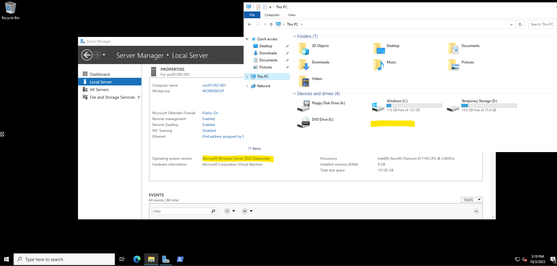This screenshot has width=557, height=266.
Task: Select Pictures folder in Folders group
Action: [x=461, y=65]
